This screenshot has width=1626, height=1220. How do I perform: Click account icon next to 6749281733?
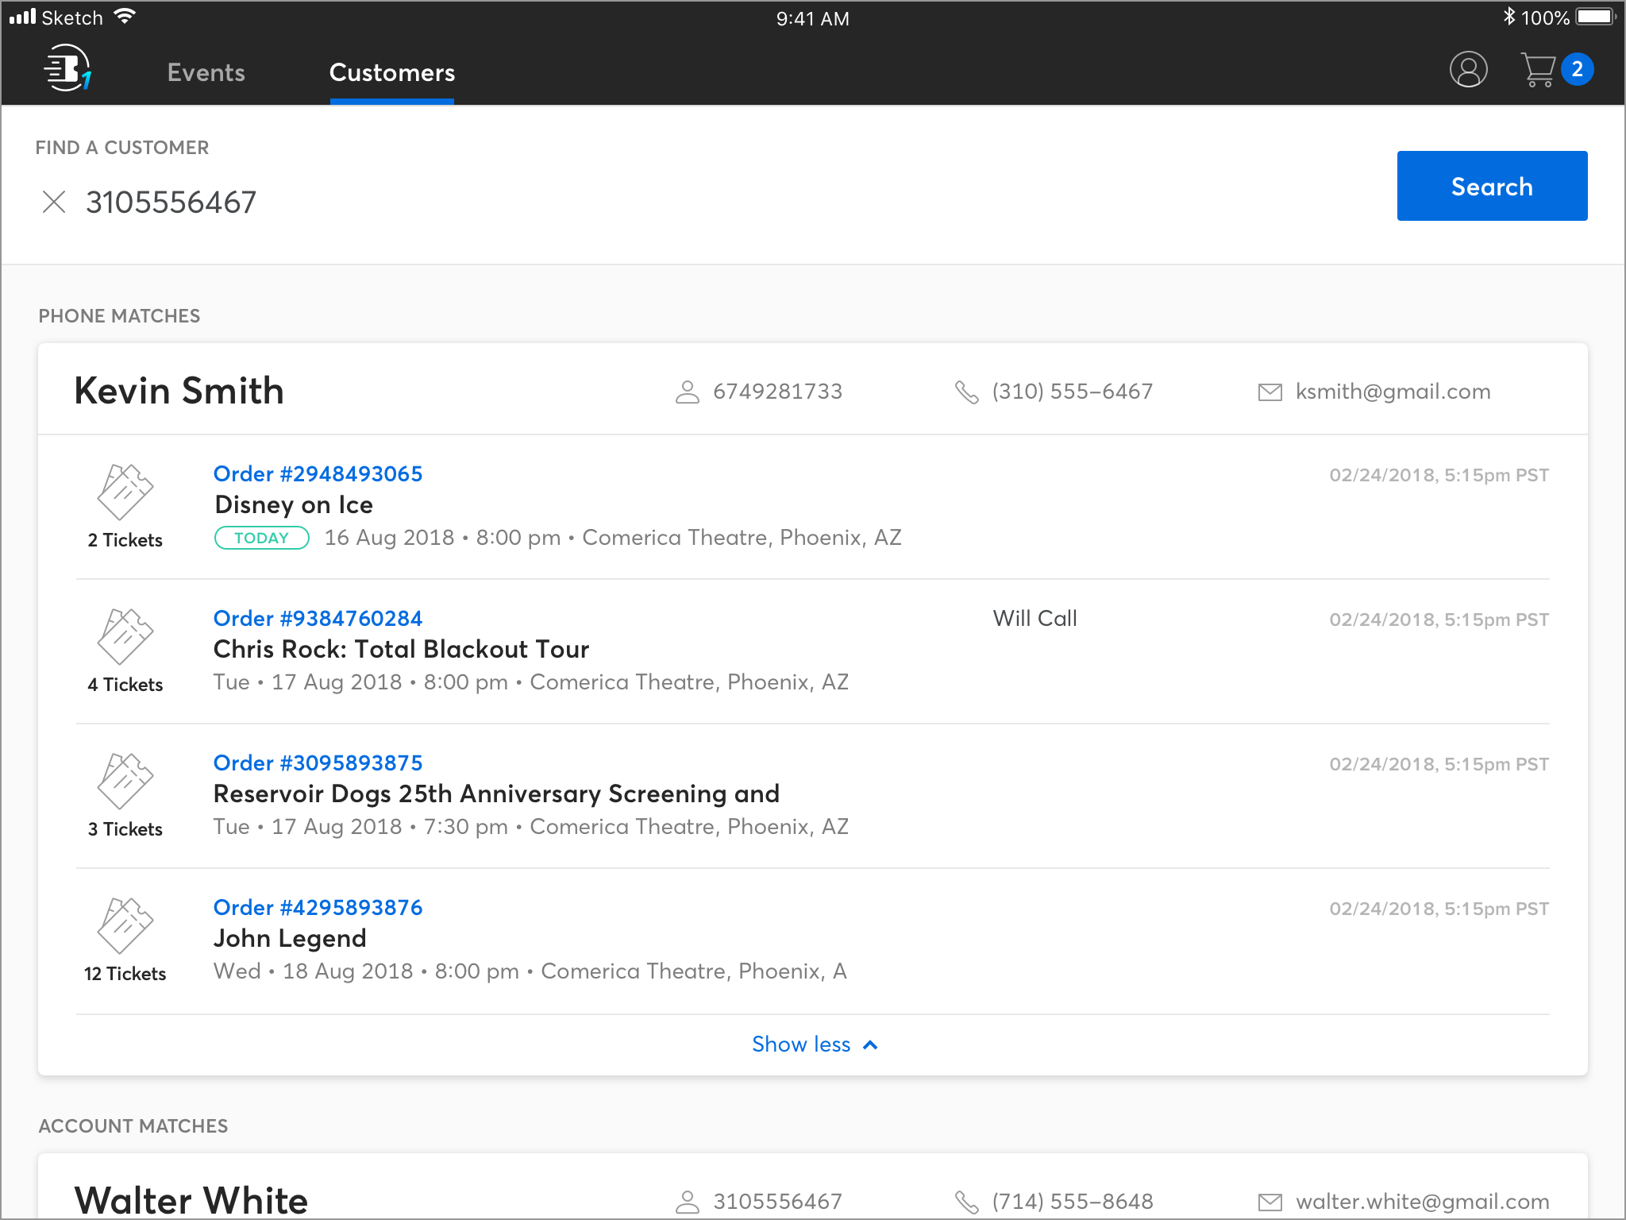tap(687, 392)
